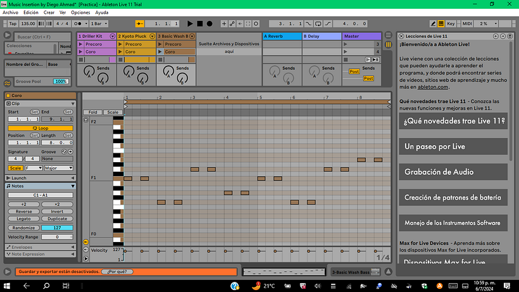Image resolution: width=519 pixels, height=292 pixels.
Task: Start playback with the Play button
Action: tap(190, 24)
